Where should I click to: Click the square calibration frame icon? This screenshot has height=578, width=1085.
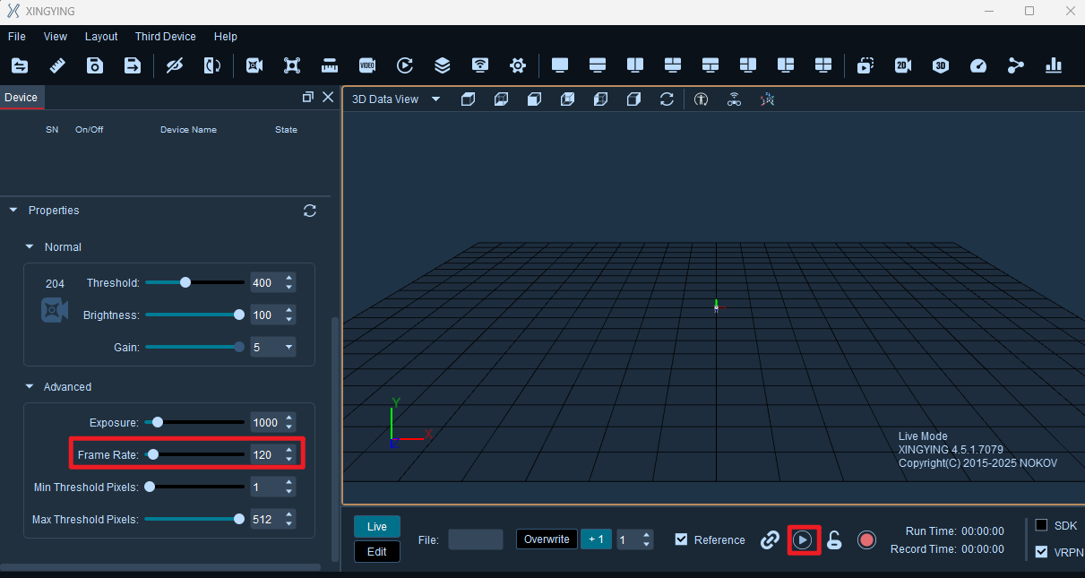pos(292,65)
